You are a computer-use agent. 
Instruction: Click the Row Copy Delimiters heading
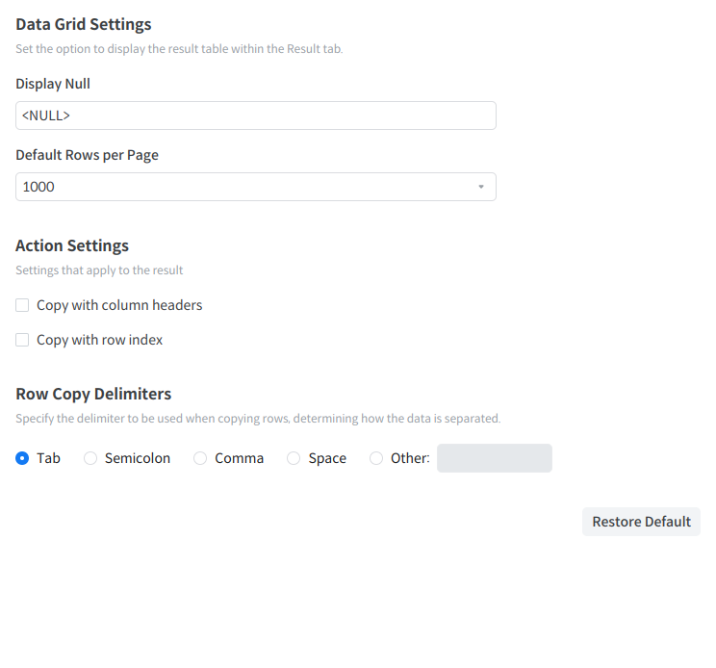click(x=93, y=394)
